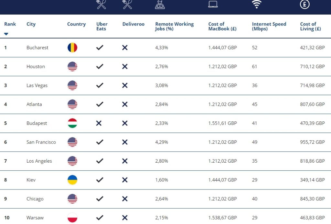The image size is (331, 224).
Task: Click Uber Eats checkmark for Bucharest
Action: pos(100,47)
